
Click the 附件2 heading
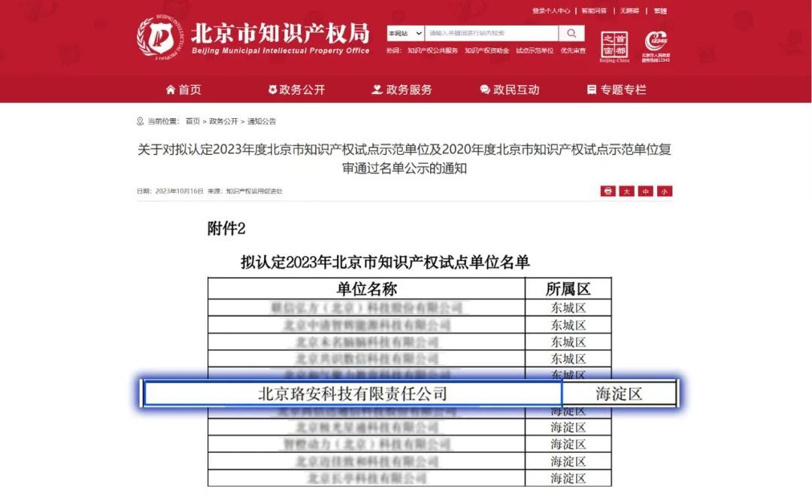point(226,229)
